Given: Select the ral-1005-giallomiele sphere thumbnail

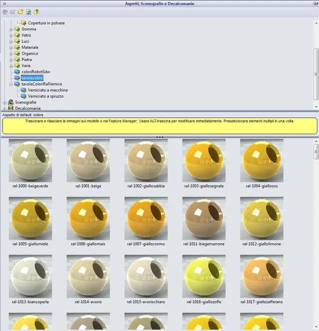Looking at the screenshot, I should point(30,218).
